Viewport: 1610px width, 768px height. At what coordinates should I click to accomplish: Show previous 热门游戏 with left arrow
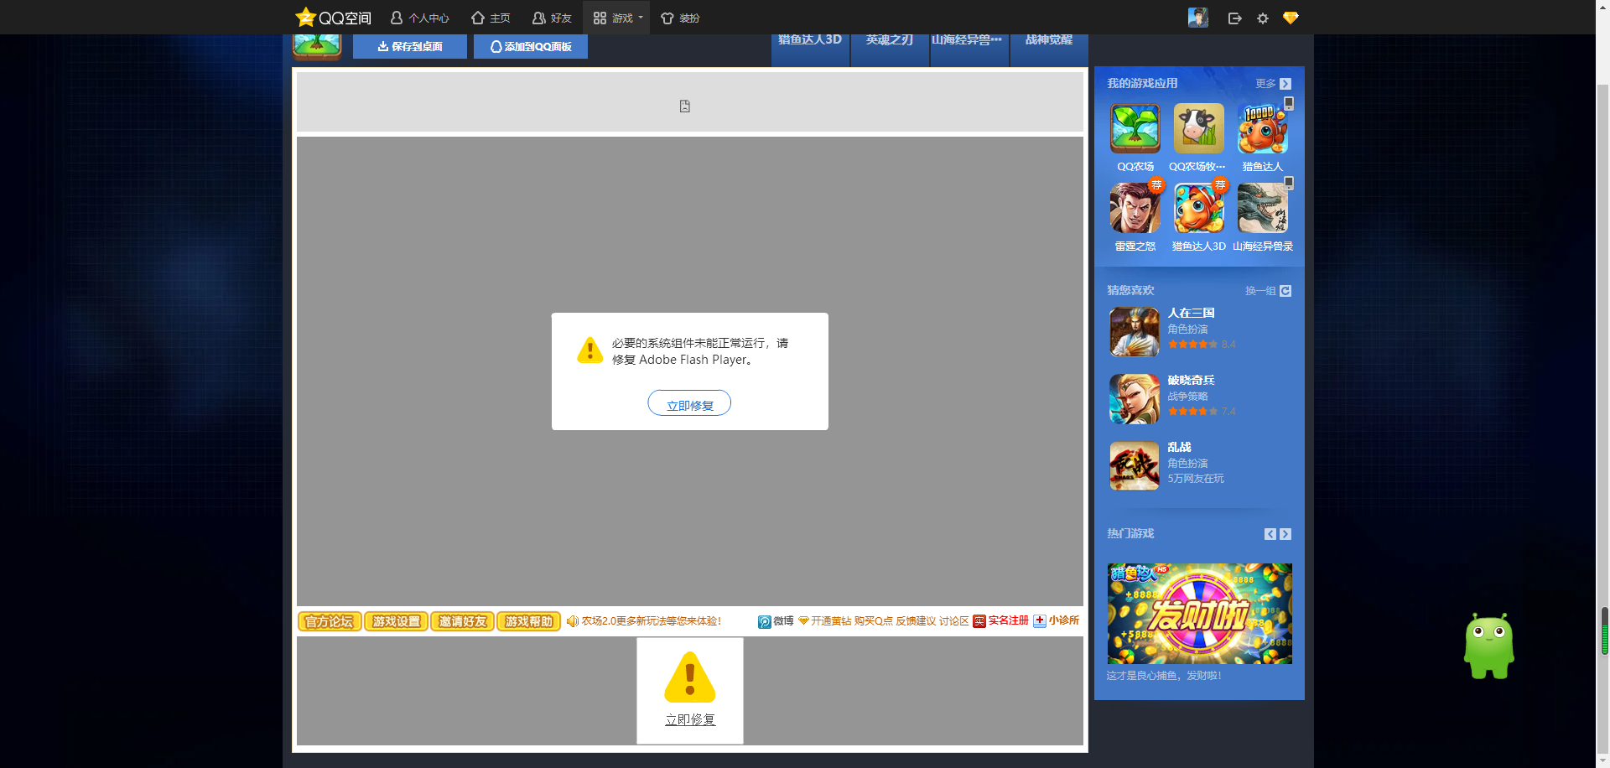click(1270, 534)
